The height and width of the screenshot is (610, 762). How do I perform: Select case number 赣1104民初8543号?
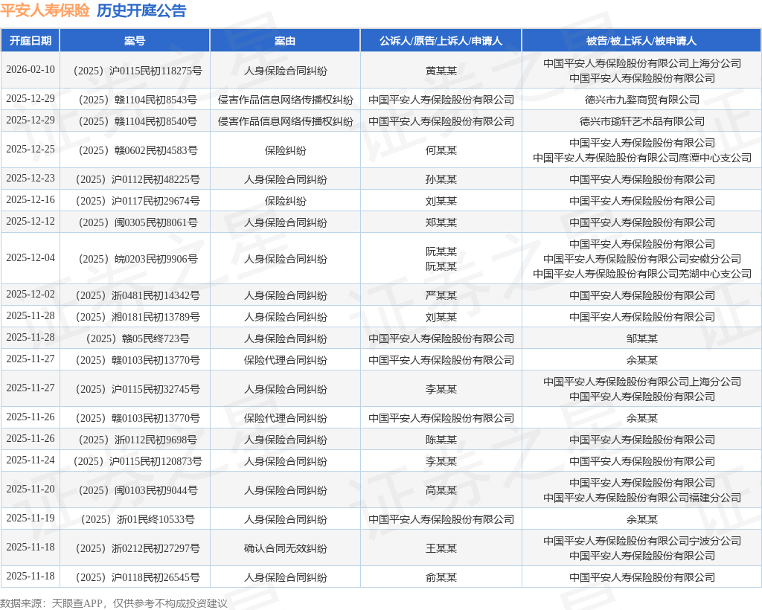point(138,100)
